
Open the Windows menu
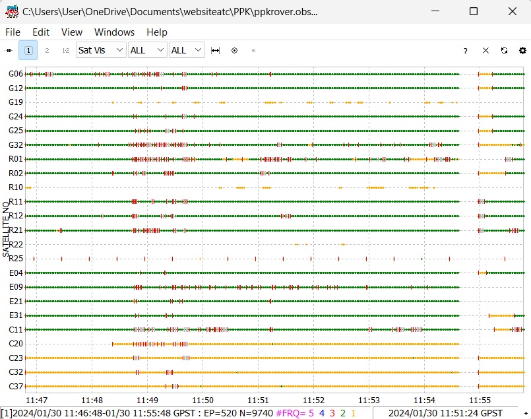[x=114, y=32]
